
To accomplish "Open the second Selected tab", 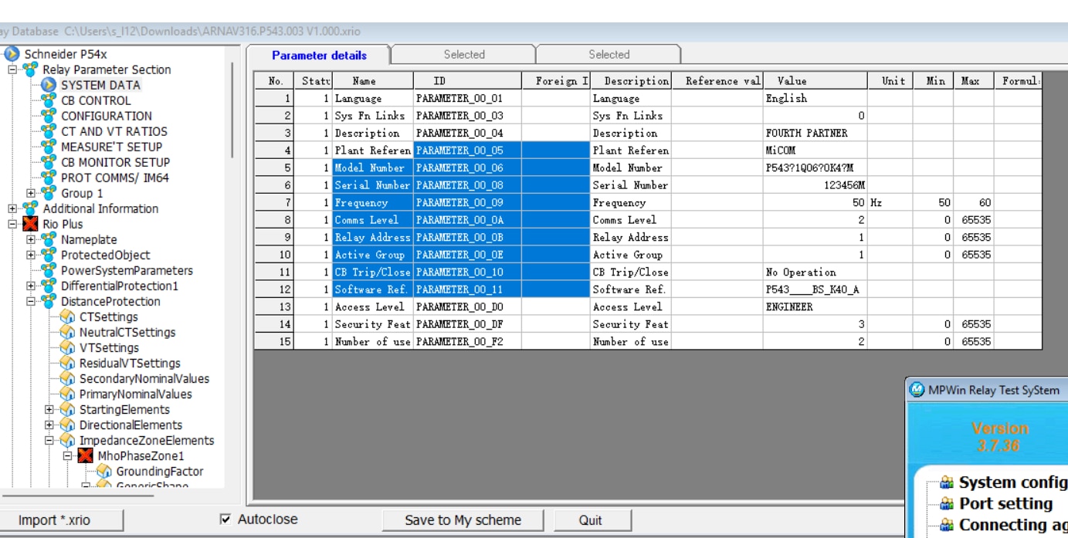I will pos(609,55).
